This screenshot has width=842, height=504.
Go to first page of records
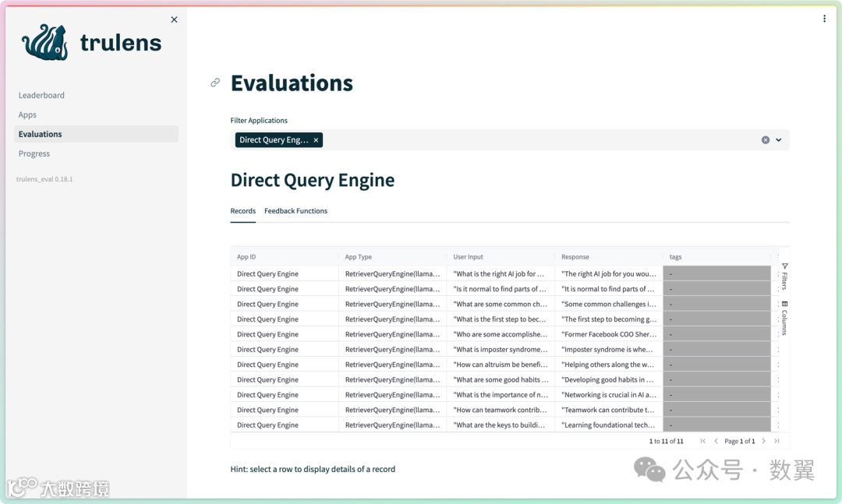pos(703,441)
